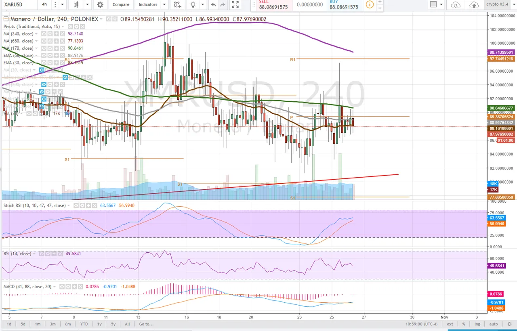Click Go to... date selector
517x331 pixels.
146,324
